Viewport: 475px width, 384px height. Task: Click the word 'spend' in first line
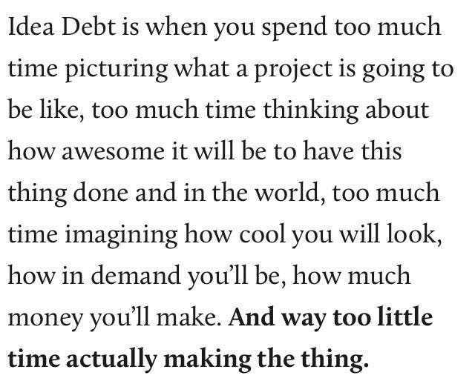tap(295, 28)
